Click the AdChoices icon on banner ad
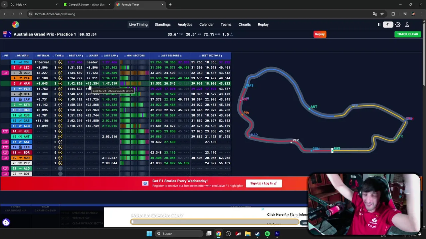The image size is (426, 239). [263, 209]
